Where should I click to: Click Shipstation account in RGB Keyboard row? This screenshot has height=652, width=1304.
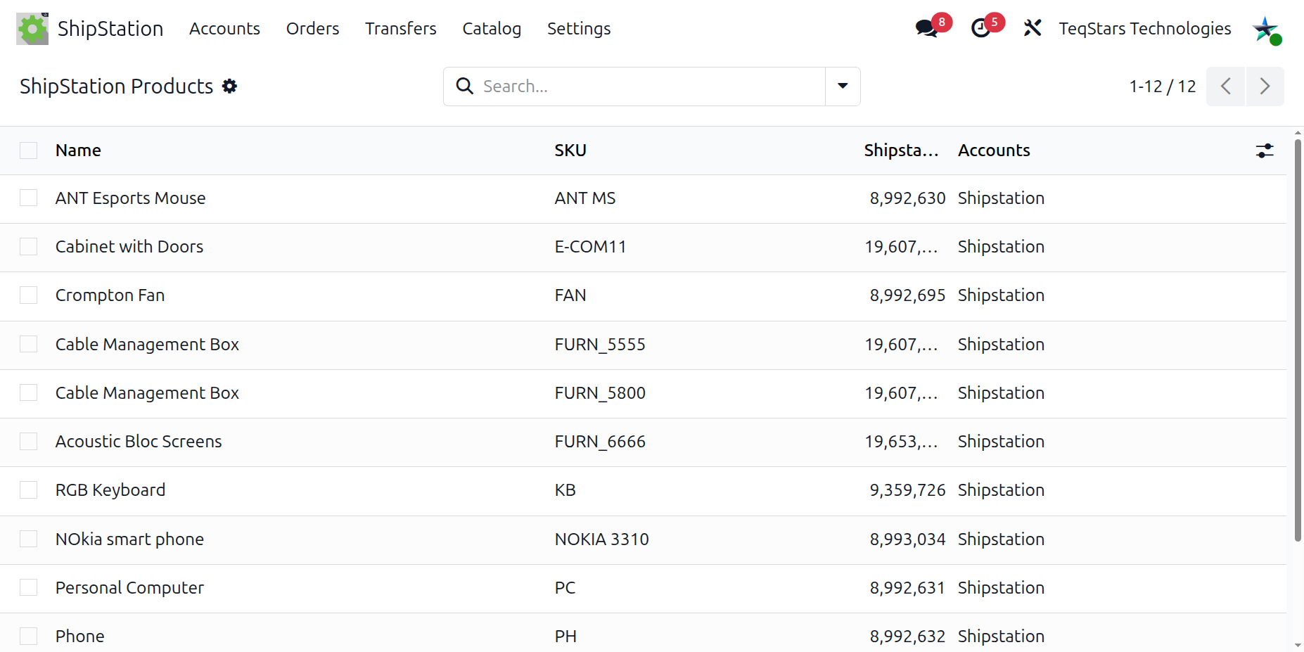(x=1001, y=490)
